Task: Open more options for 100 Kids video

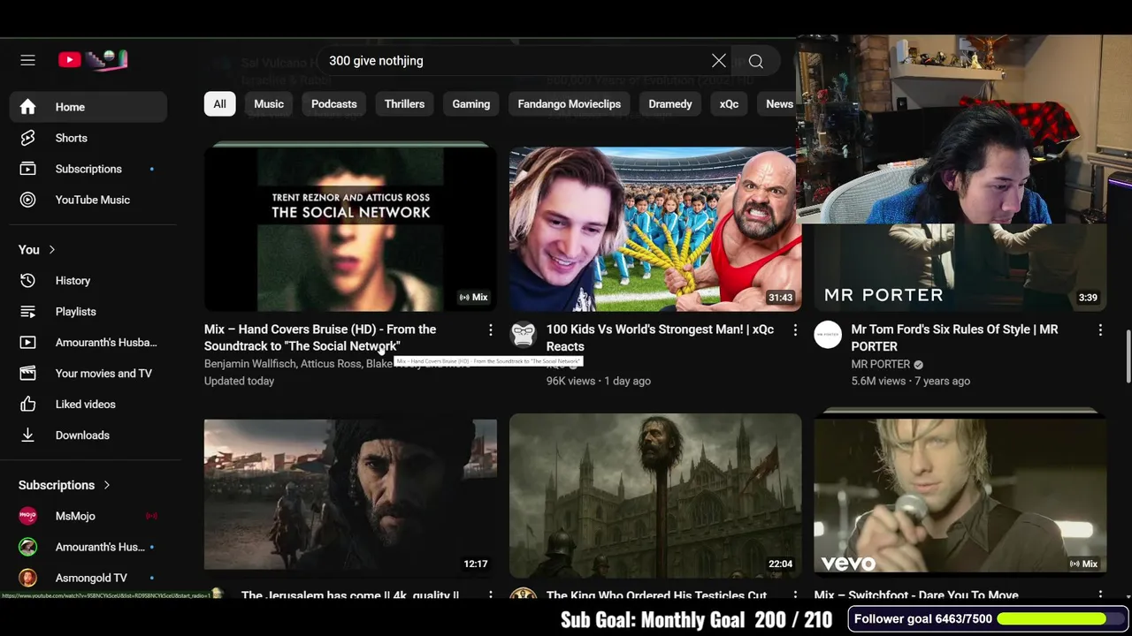Action: (x=795, y=330)
